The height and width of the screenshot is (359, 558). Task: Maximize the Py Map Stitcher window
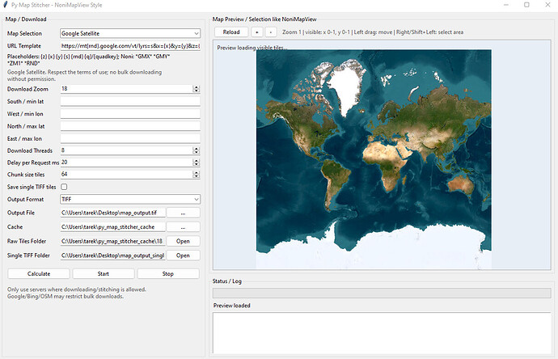(526, 5)
